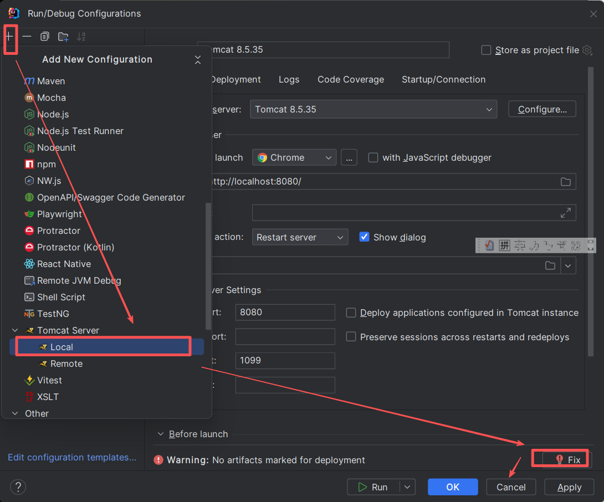
Task: Confirm with the OK button
Action: [453, 487]
